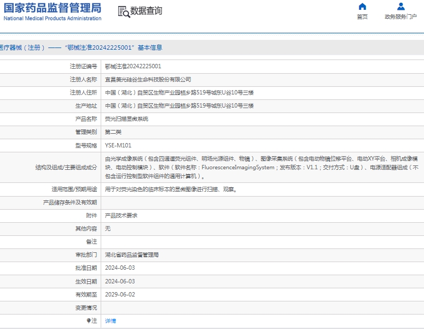Screen dimensions: 424x332
Task: Open the 数据查询 heading link
Action: [x=146, y=11]
